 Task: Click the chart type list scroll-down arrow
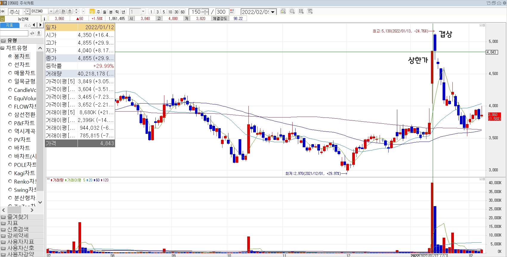40,202
